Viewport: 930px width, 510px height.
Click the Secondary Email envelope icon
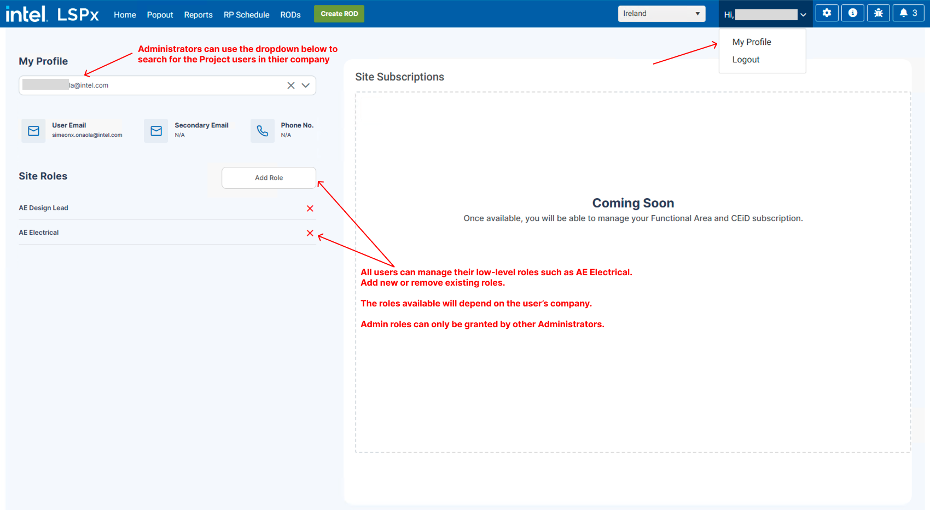pyautogui.click(x=156, y=131)
